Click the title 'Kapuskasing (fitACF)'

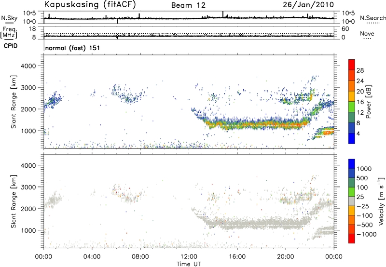click(90, 4)
